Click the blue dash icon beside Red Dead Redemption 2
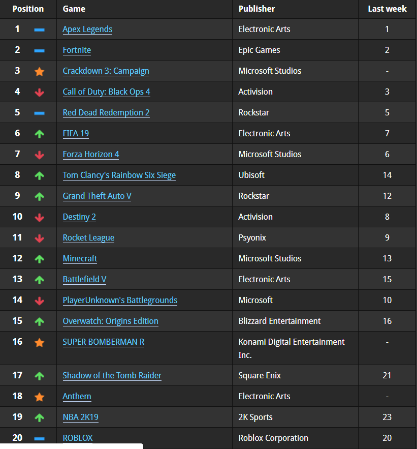 [39, 113]
